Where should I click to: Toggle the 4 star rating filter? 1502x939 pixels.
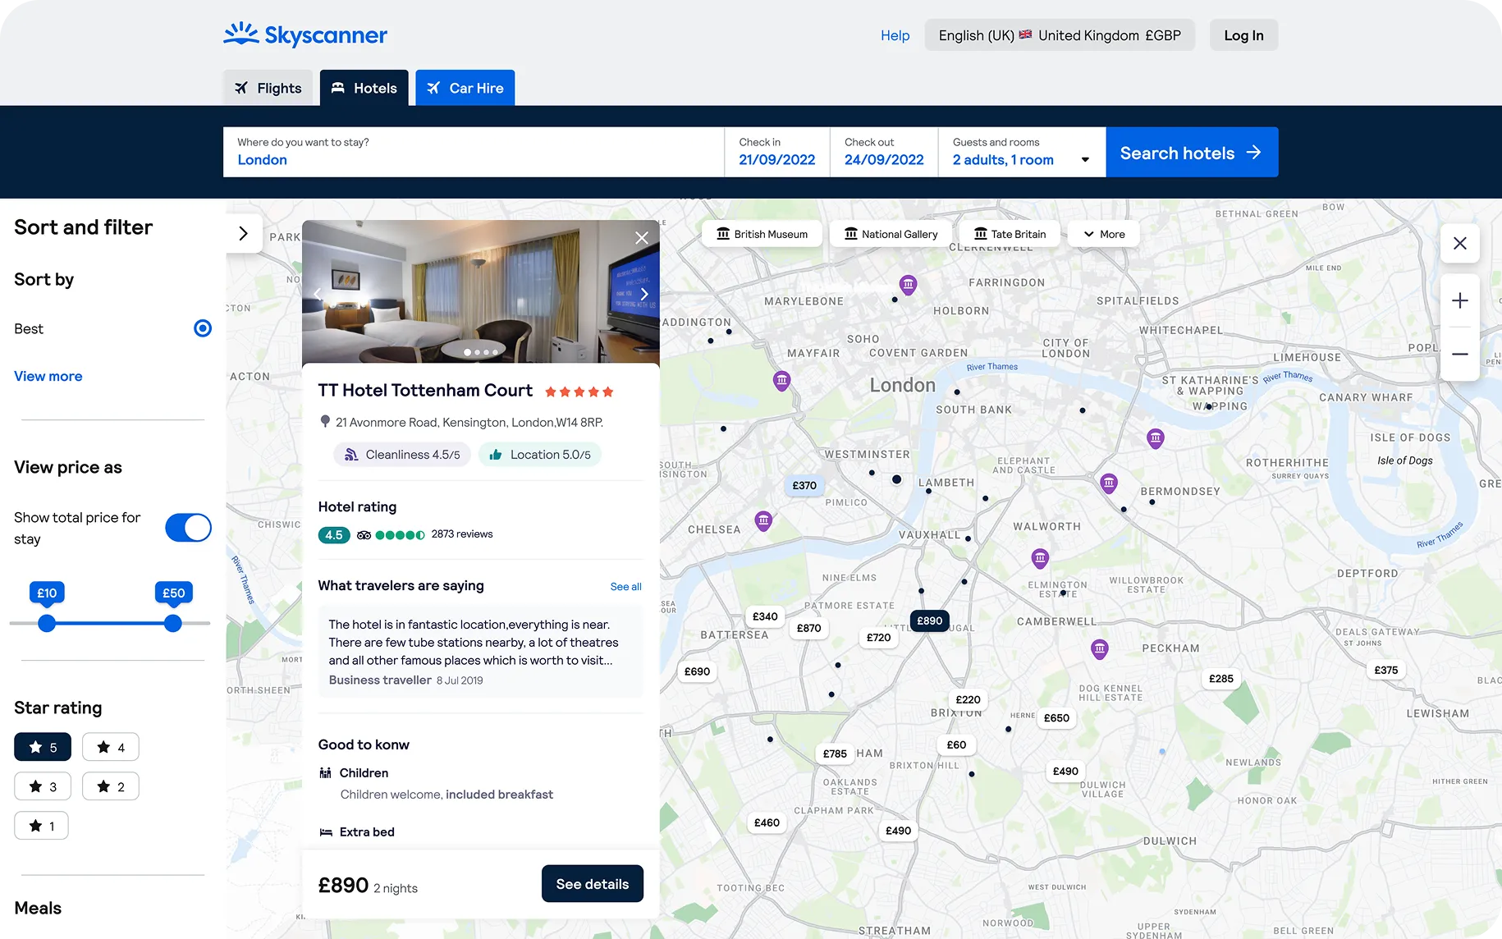[111, 747]
